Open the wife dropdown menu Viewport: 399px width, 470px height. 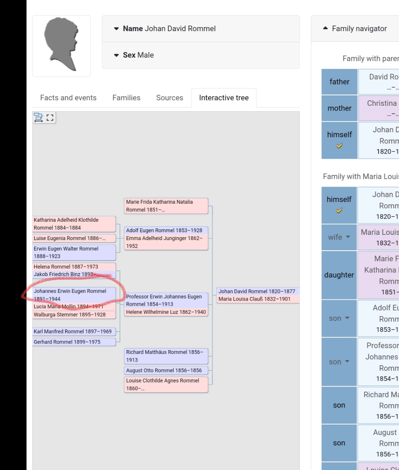pos(339,237)
